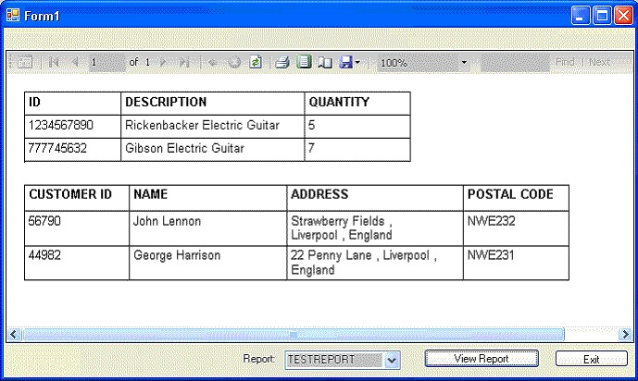Screen dimensions: 638x381
Task: Switch to print layout view icon
Action: click(x=304, y=62)
